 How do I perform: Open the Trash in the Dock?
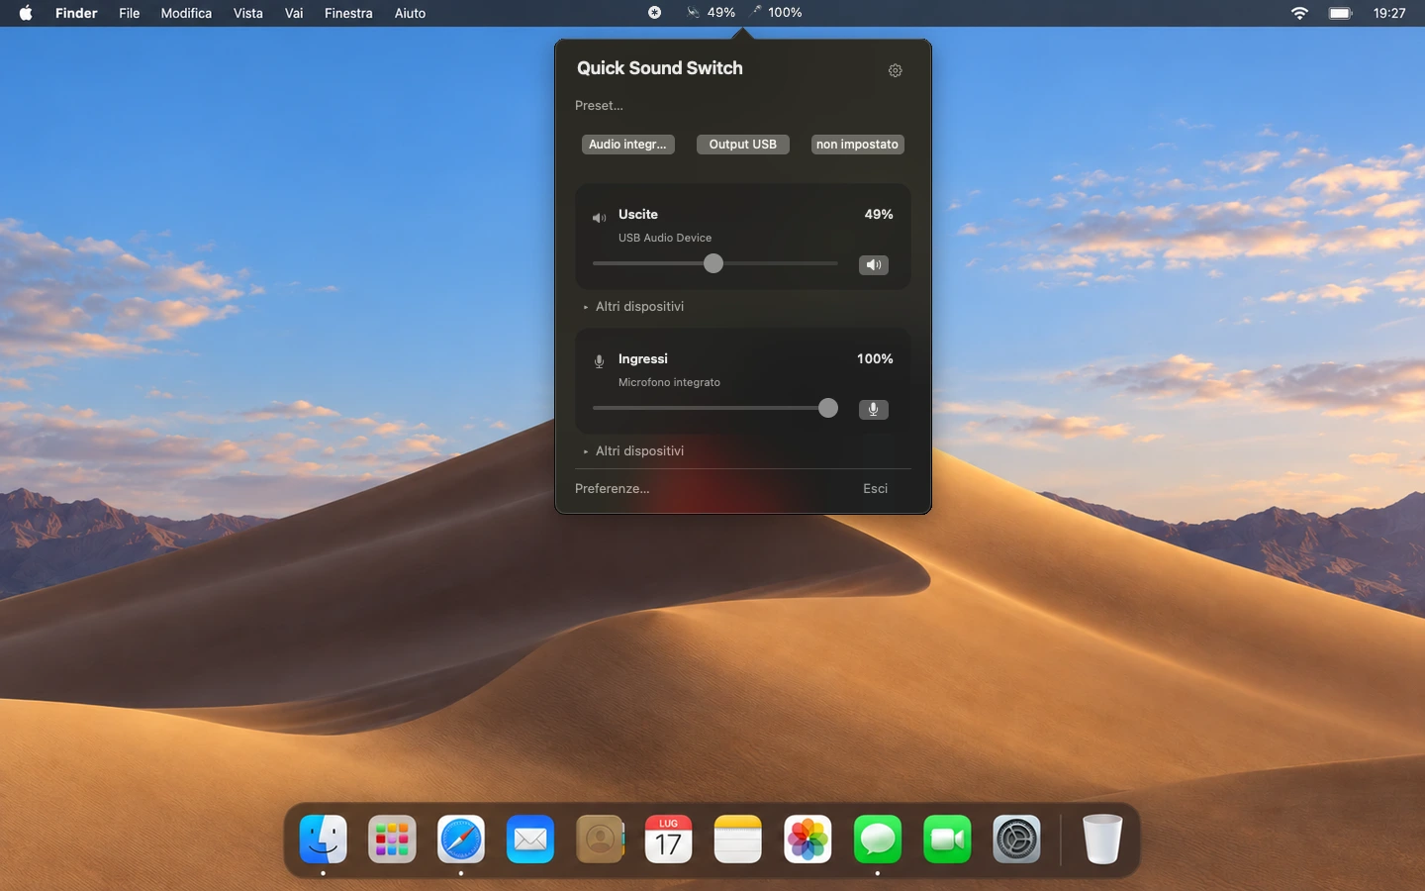[1101, 840]
